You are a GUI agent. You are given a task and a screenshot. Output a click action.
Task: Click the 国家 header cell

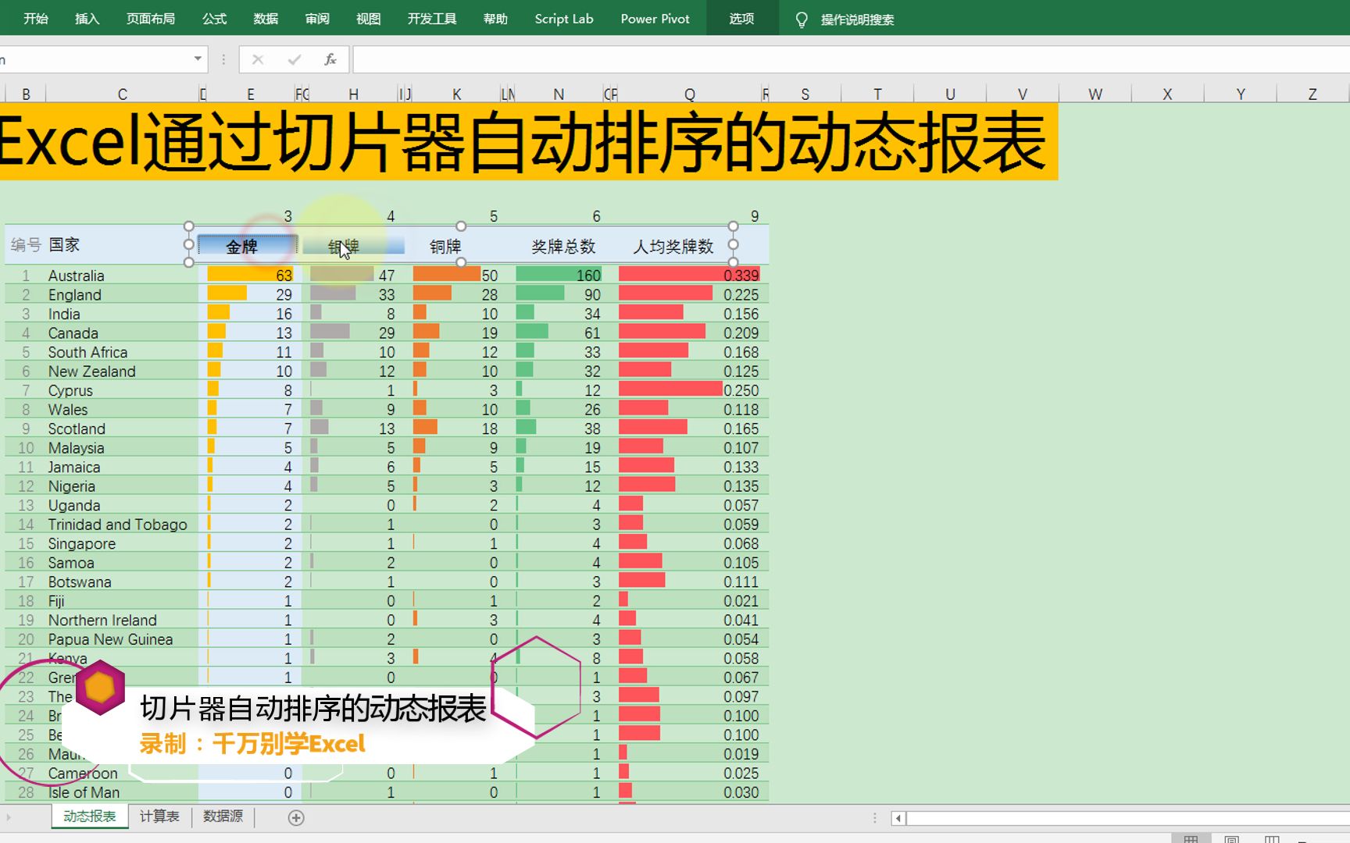[64, 244]
